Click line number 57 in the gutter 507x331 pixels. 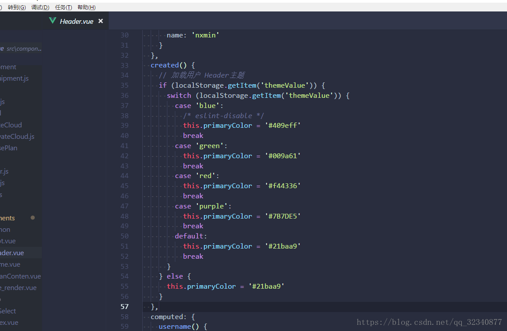coord(125,306)
